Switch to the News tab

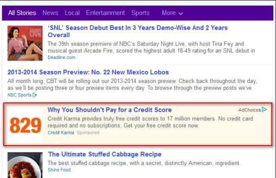tap(50, 13)
